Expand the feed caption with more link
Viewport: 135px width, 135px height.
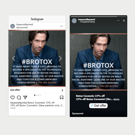(13, 108)
